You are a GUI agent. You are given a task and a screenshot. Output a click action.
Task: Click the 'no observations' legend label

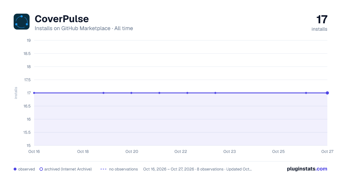point(123,169)
